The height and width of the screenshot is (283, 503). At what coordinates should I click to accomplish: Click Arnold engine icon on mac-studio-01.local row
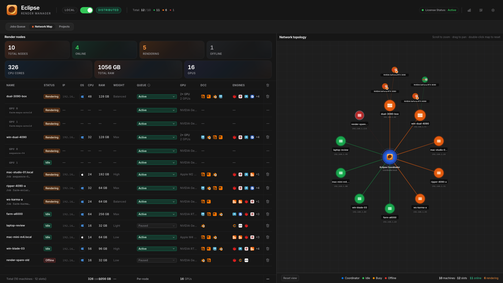pyautogui.click(x=246, y=174)
